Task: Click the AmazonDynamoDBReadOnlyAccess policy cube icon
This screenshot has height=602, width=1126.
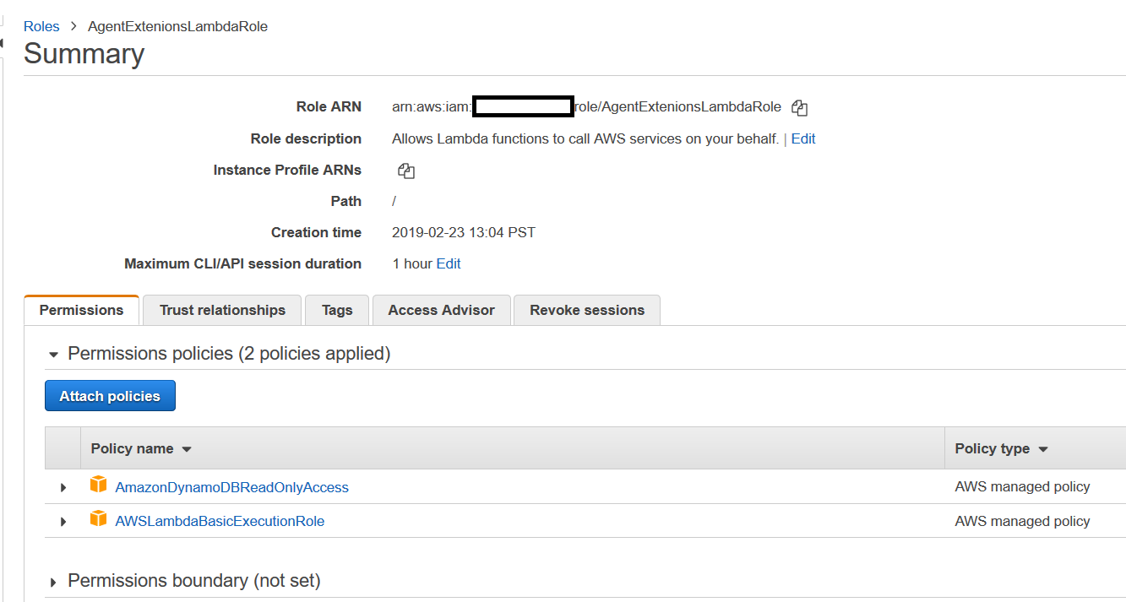Action: [x=99, y=485]
